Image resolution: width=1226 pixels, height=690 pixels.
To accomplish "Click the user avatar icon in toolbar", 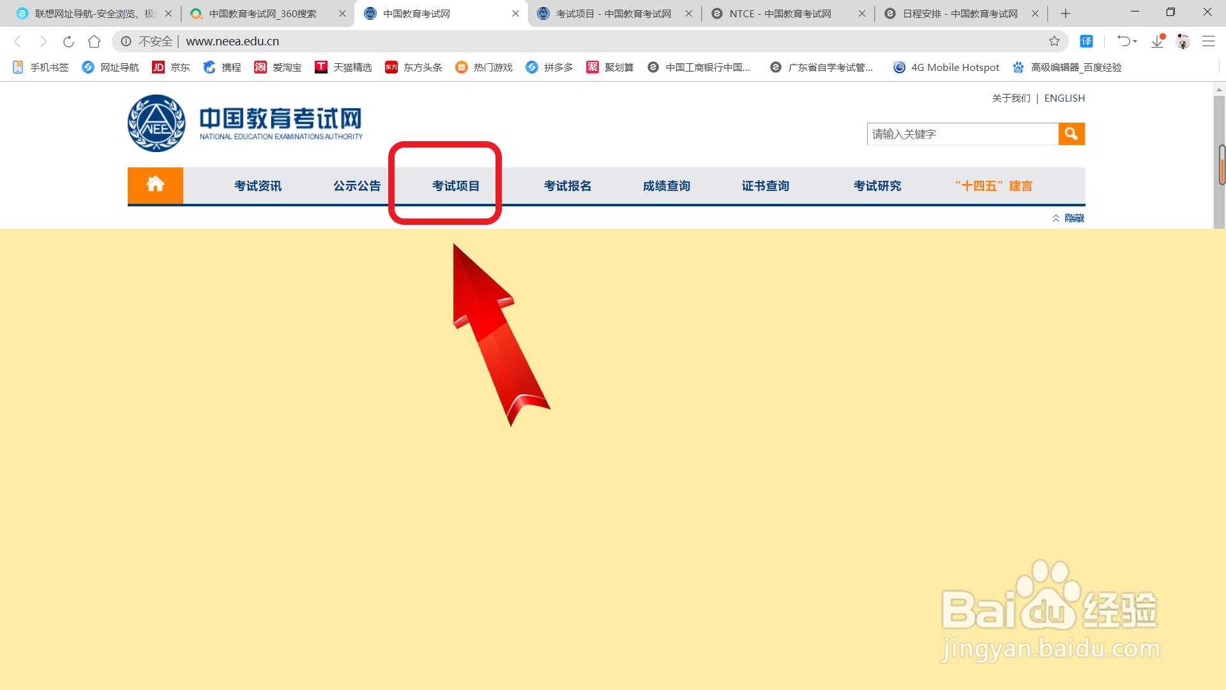I will click(1184, 41).
